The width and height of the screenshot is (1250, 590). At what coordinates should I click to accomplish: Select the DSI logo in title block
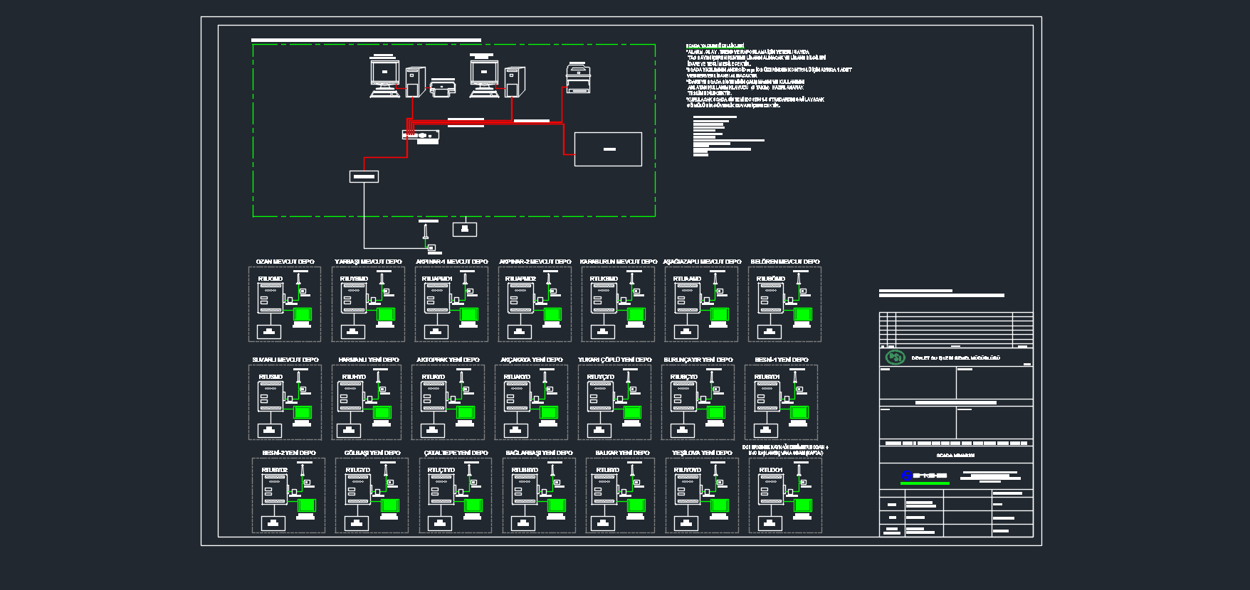894,358
